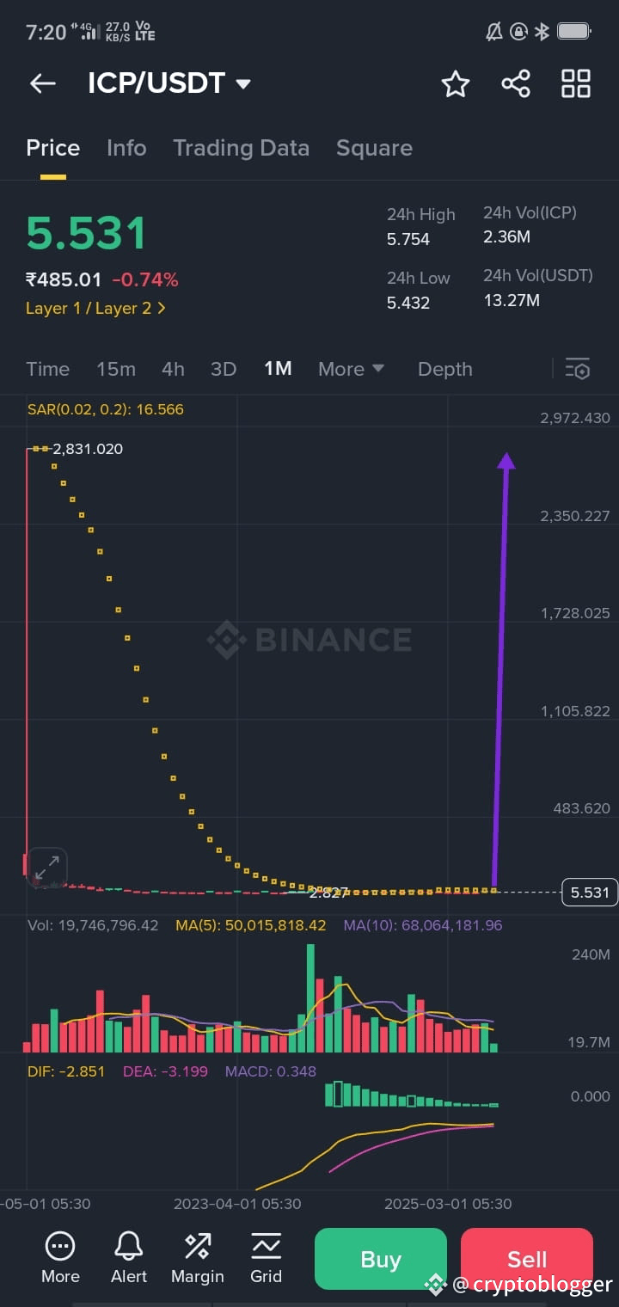
Task: Select the 4h timeframe
Action: (173, 369)
